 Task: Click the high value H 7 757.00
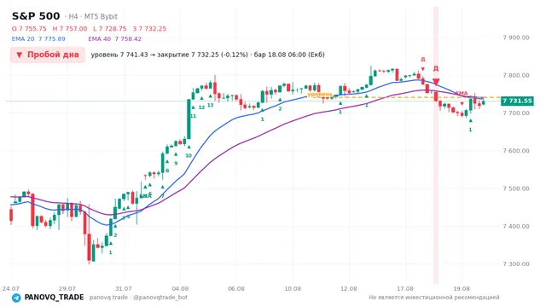[70, 29]
